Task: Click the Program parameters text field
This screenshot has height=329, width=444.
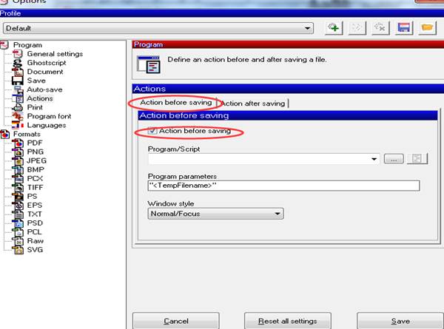Action: point(283,186)
